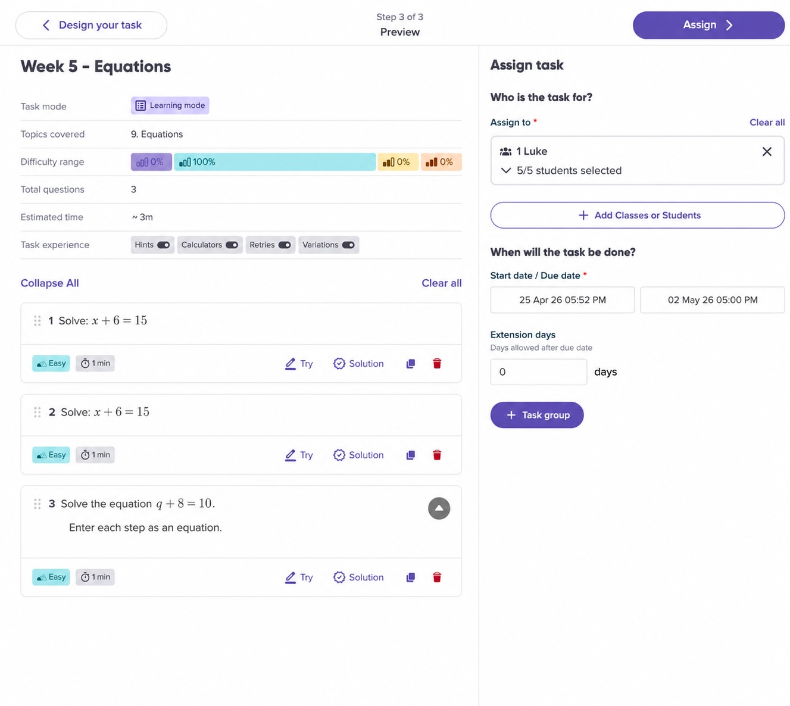790x706 pixels.
Task: Toggle the Calculators switch
Action: [x=232, y=245]
